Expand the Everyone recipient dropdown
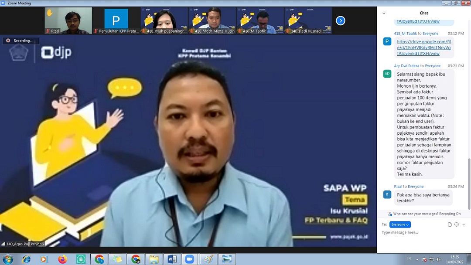Screen dimensions: 471x265 pyautogui.click(x=400, y=224)
